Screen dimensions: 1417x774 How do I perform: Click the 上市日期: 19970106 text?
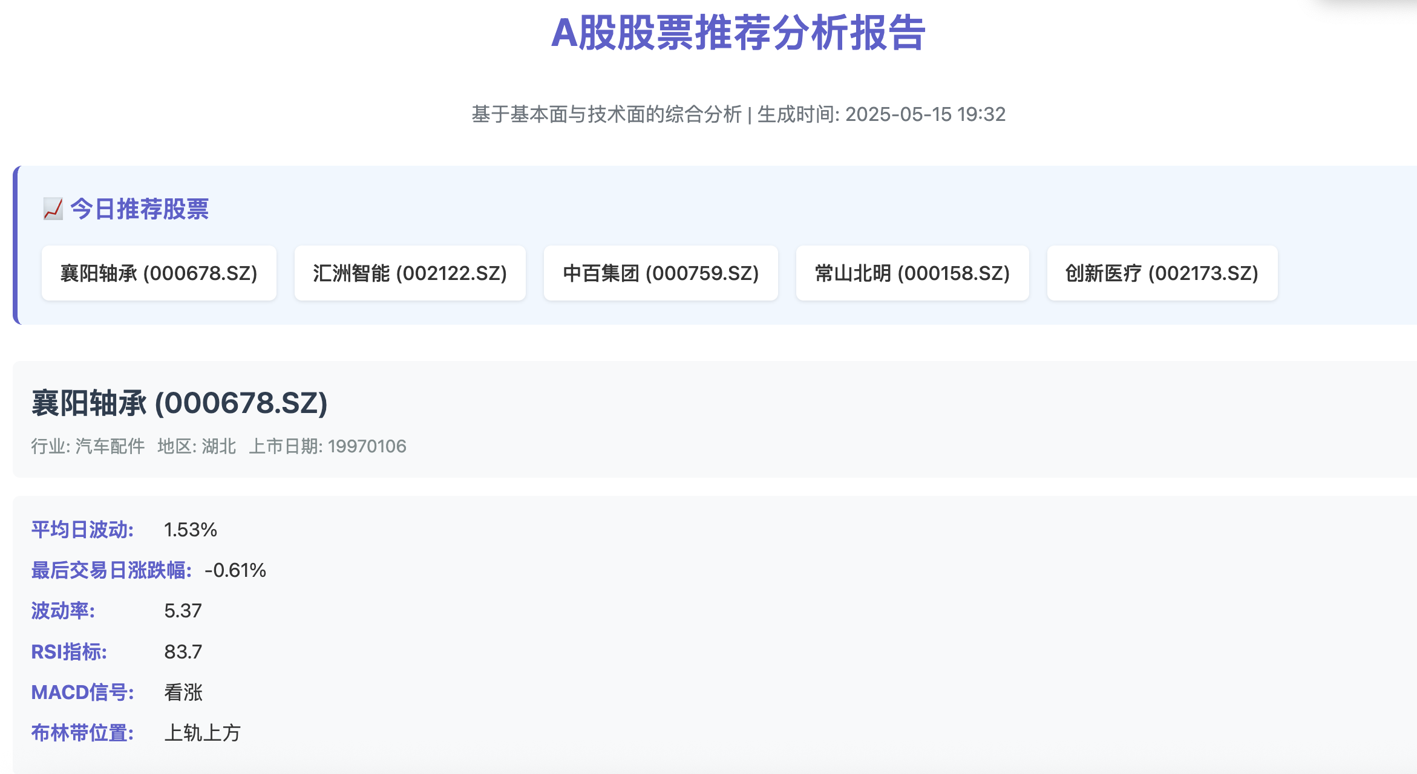pyautogui.click(x=327, y=446)
